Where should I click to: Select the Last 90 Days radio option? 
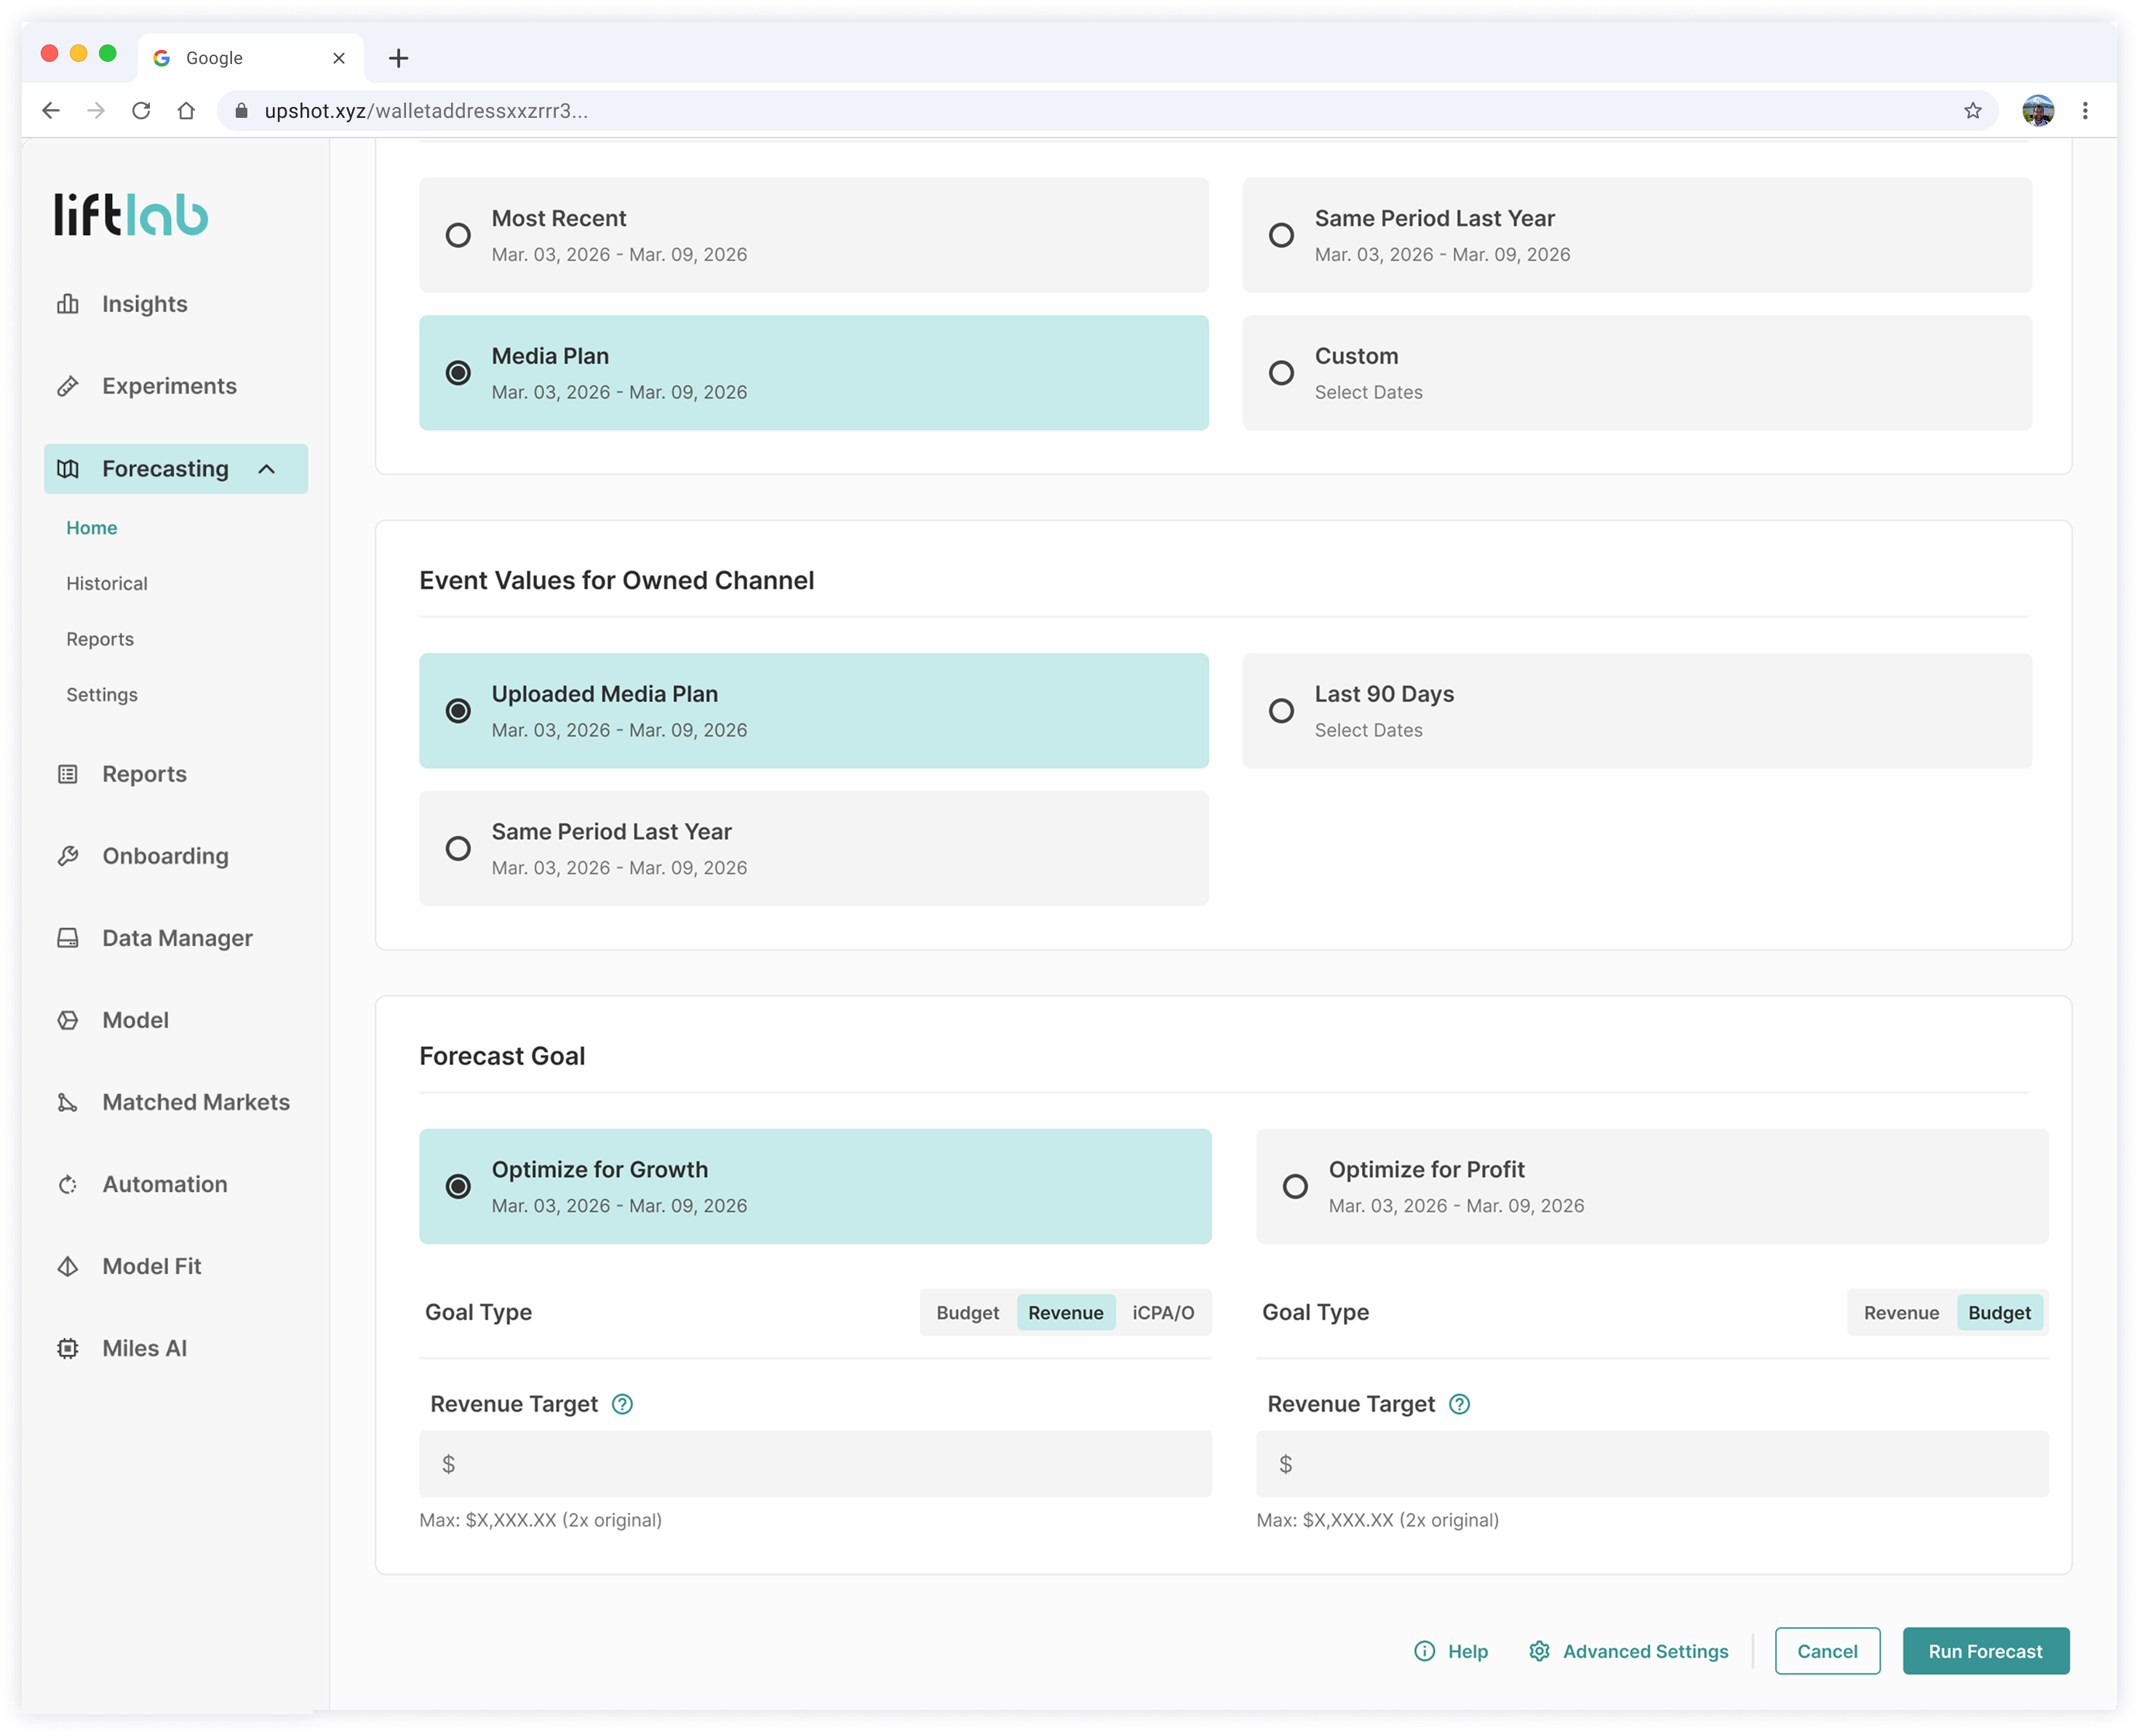[1281, 711]
